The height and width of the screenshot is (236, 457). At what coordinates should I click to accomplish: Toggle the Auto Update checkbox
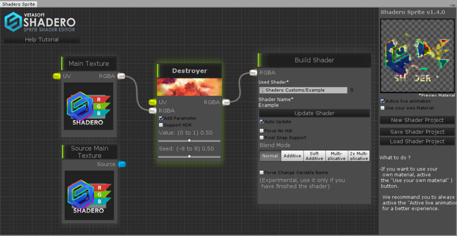(262, 121)
